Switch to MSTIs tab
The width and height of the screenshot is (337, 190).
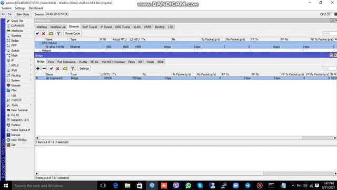pyautogui.click(x=94, y=62)
